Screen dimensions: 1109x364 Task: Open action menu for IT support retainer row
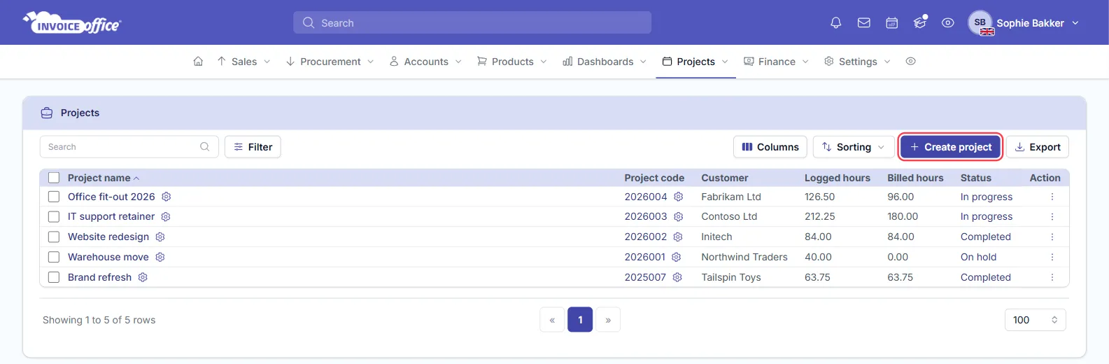(x=1052, y=216)
